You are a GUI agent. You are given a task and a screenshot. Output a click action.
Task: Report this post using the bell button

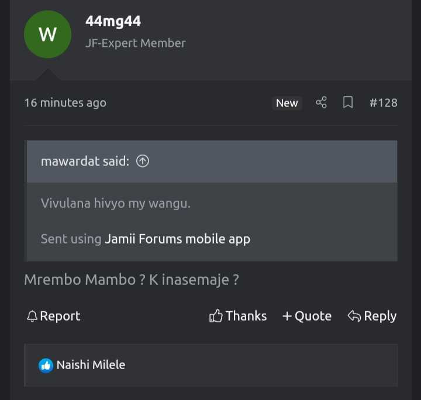pos(53,316)
